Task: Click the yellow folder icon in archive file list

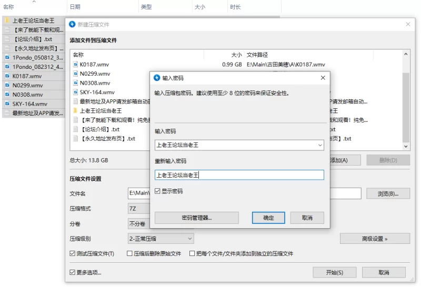Action: [76, 111]
